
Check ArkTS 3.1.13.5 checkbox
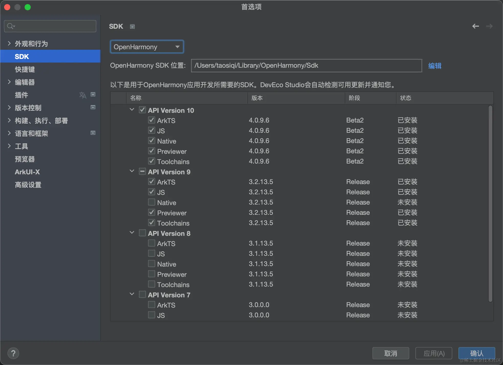coord(152,243)
